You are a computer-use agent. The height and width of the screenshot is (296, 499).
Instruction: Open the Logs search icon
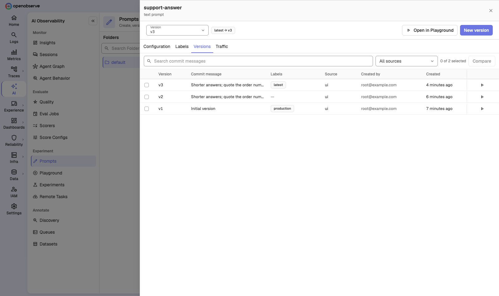[x=14, y=35]
